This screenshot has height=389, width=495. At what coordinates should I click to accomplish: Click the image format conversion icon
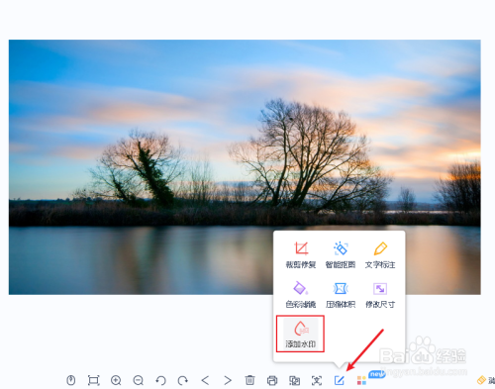pos(294,380)
